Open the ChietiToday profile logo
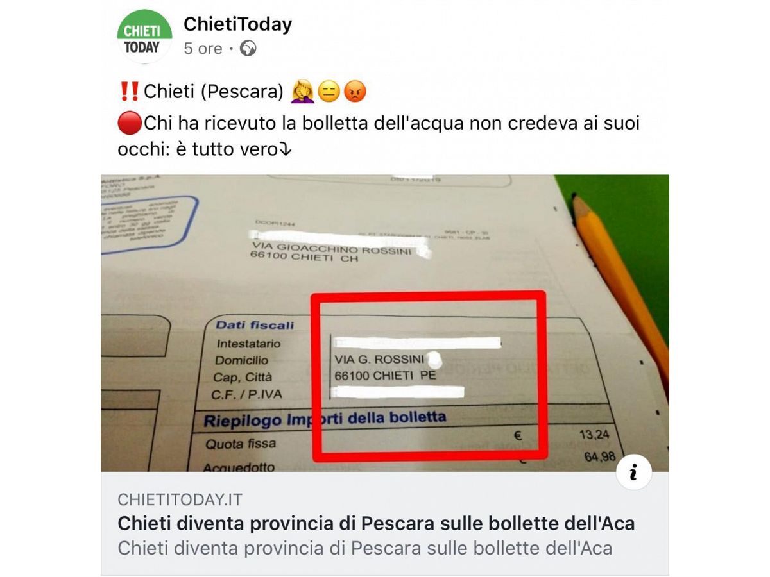This screenshot has width=770, height=577. [144, 37]
